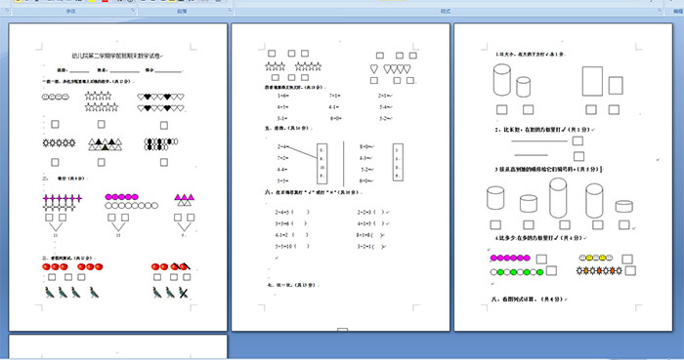The height and width of the screenshot is (360, 684).
Task: Select the crossed-out bird image
Action: point(184,293)
